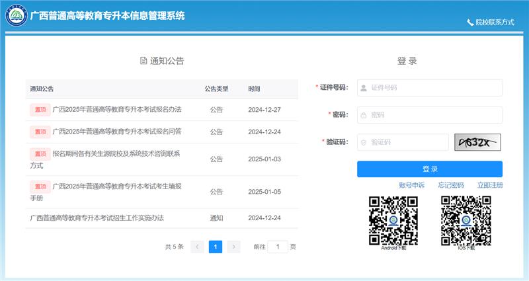This screenshot has height=281, width=529.
Task: Focus the 证件号码 input field
Action: [429, 88]
